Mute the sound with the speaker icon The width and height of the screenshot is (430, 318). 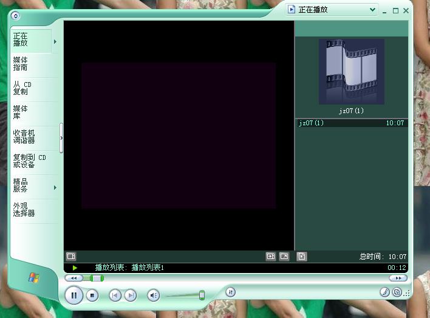pos(154,296)
